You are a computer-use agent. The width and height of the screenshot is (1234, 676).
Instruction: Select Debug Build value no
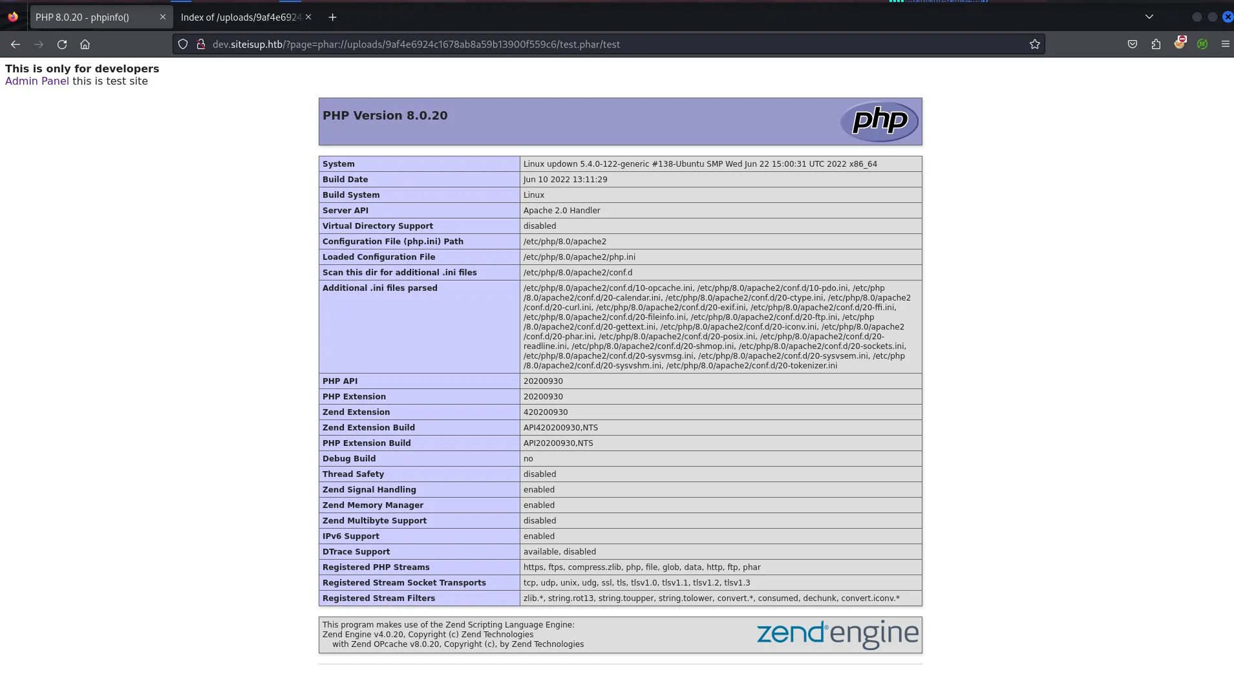(528, 459)
